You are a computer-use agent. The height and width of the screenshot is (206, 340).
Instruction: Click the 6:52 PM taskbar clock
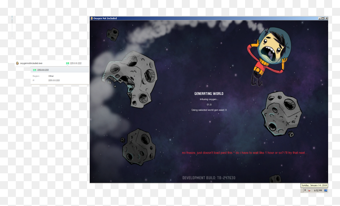point(318,191)
